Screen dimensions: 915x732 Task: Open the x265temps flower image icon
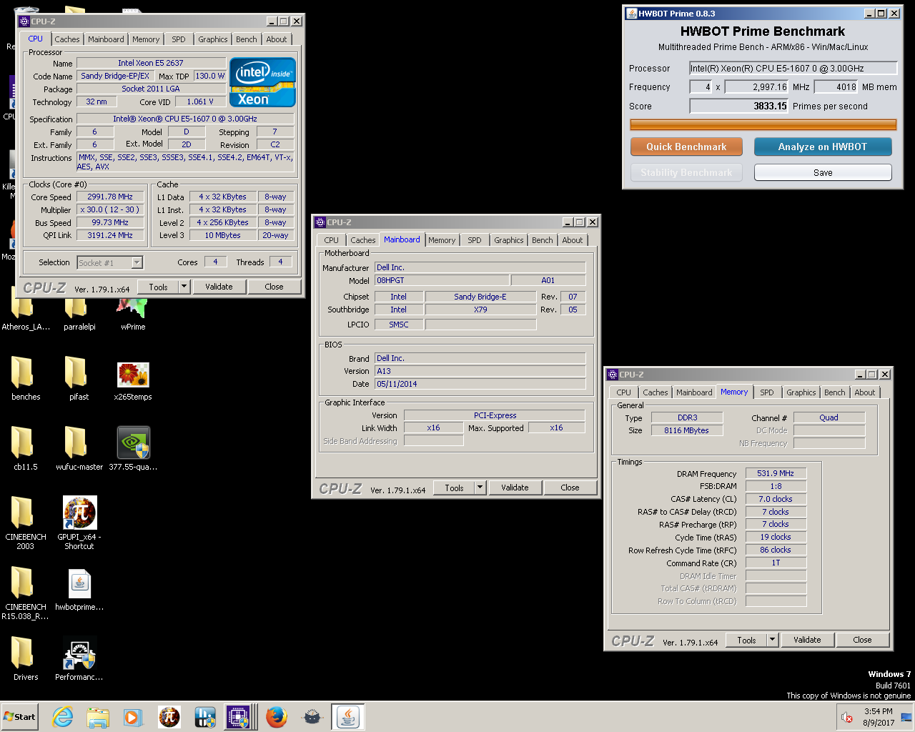[x=133, y=379]
